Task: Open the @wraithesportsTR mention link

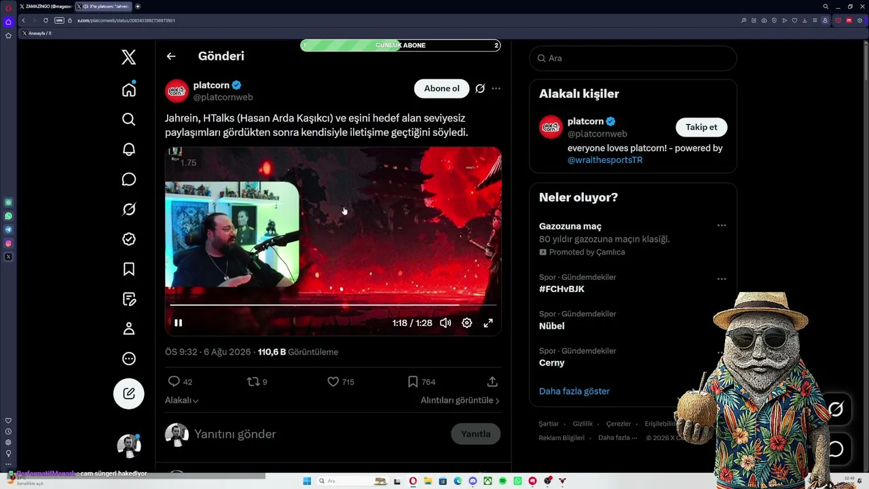Action: [x=605, y=160]
